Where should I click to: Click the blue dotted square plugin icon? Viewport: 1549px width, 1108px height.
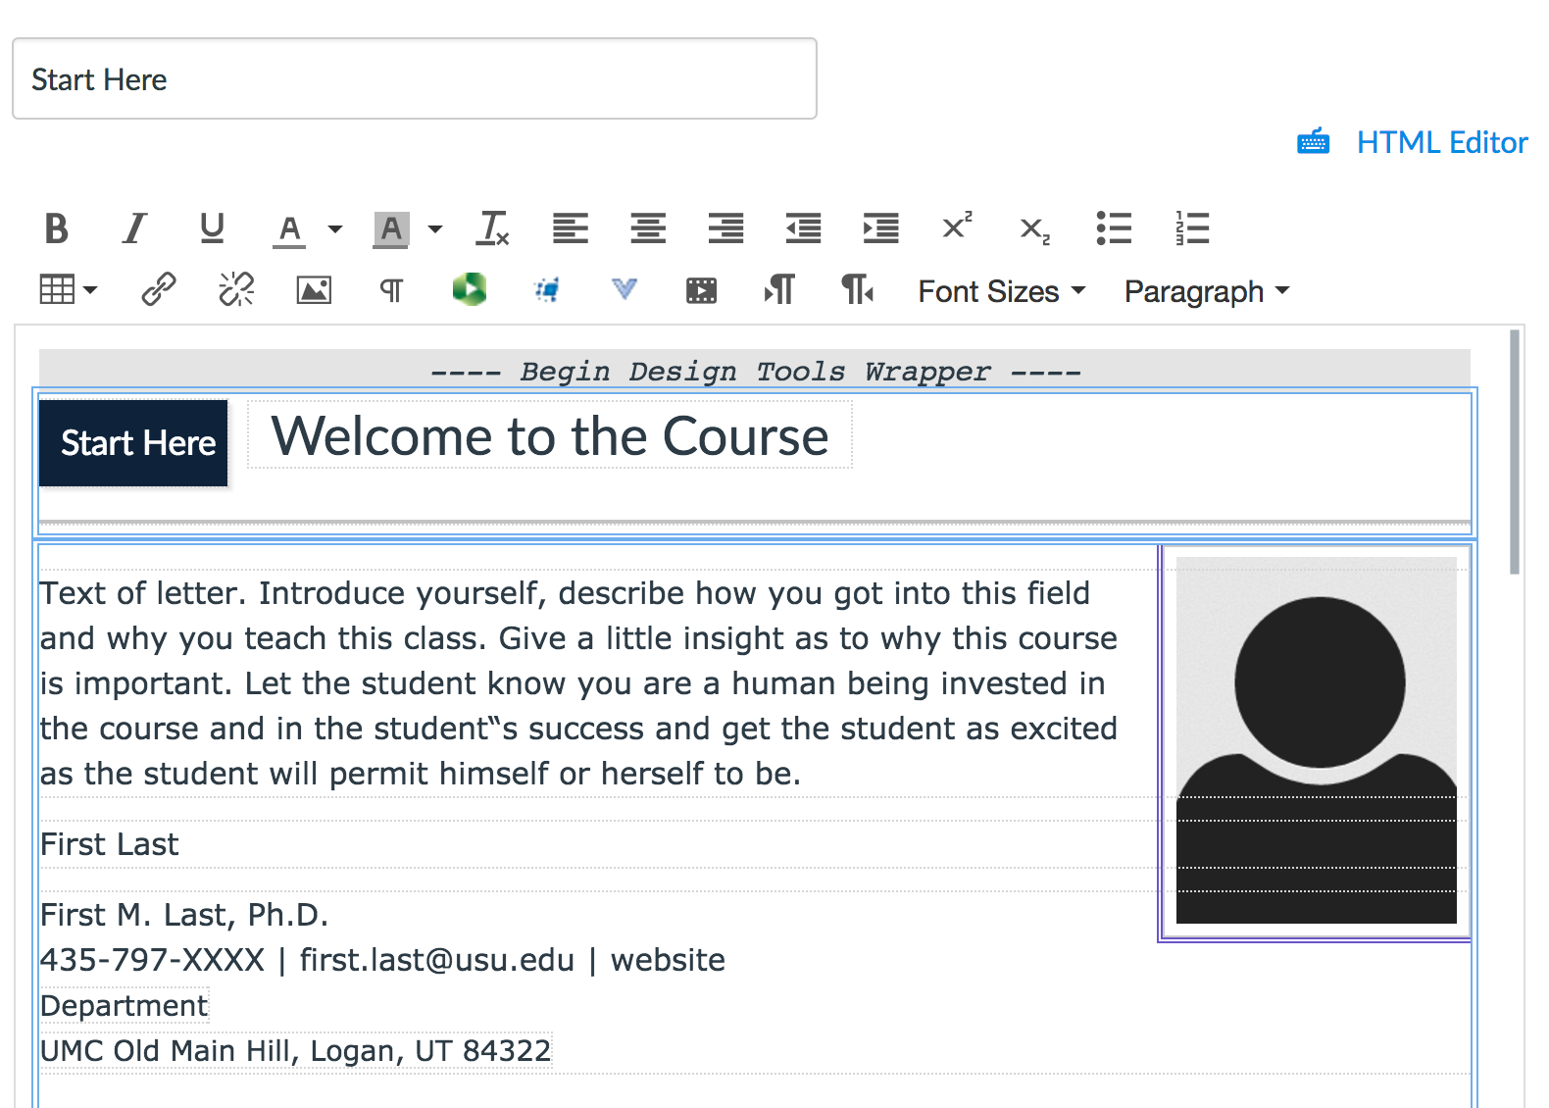tap(547, 290)
